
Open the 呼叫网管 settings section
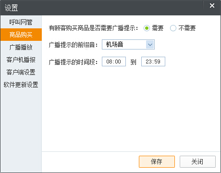click(21, 22)
